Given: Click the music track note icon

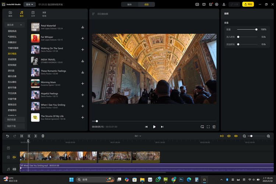Looking at the screenshot, I should pos(8,169).
